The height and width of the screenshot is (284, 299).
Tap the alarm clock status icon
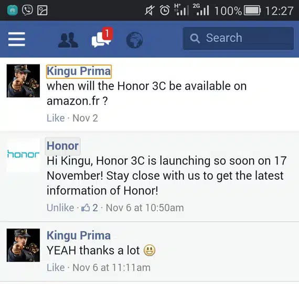(165, 10)
